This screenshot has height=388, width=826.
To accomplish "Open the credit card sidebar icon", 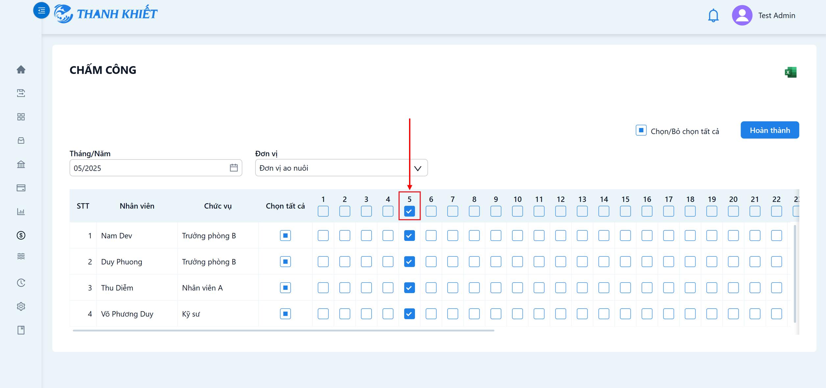I will 21,188.
